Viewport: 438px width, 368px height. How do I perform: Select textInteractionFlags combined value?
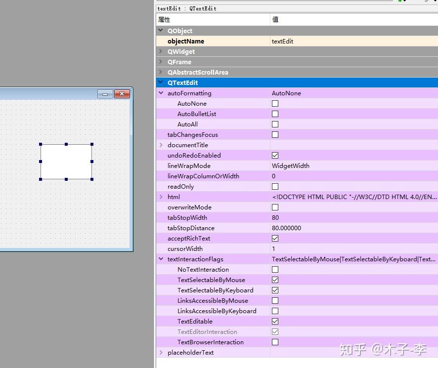coord(354,259)
